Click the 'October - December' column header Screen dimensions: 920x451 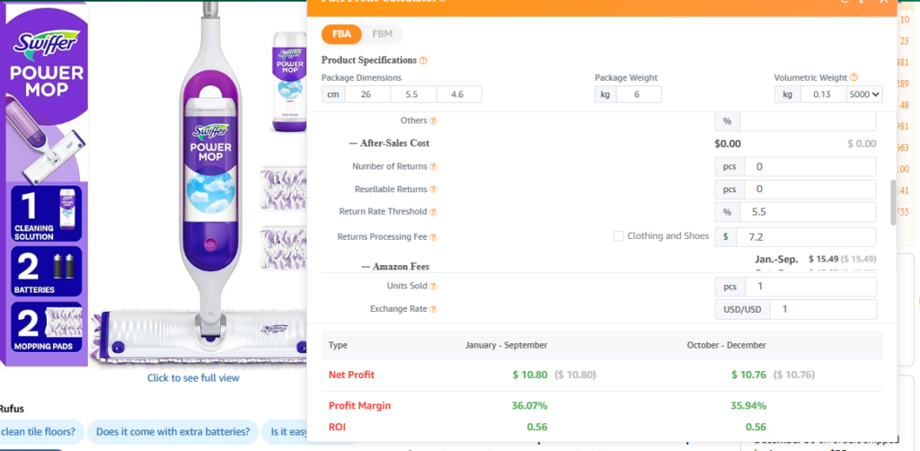[726, 345]
